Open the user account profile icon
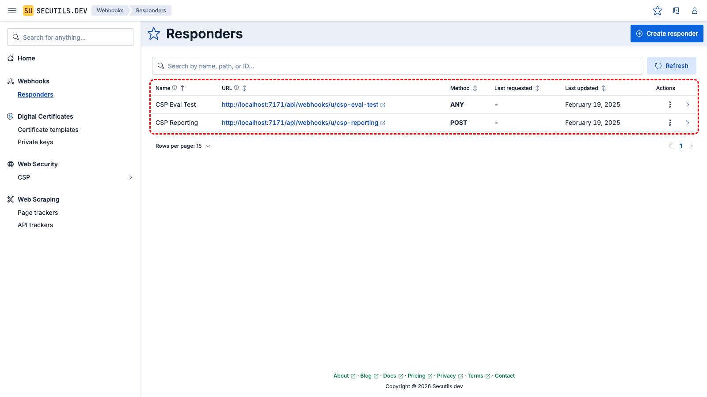 click(x=695, y=11)
